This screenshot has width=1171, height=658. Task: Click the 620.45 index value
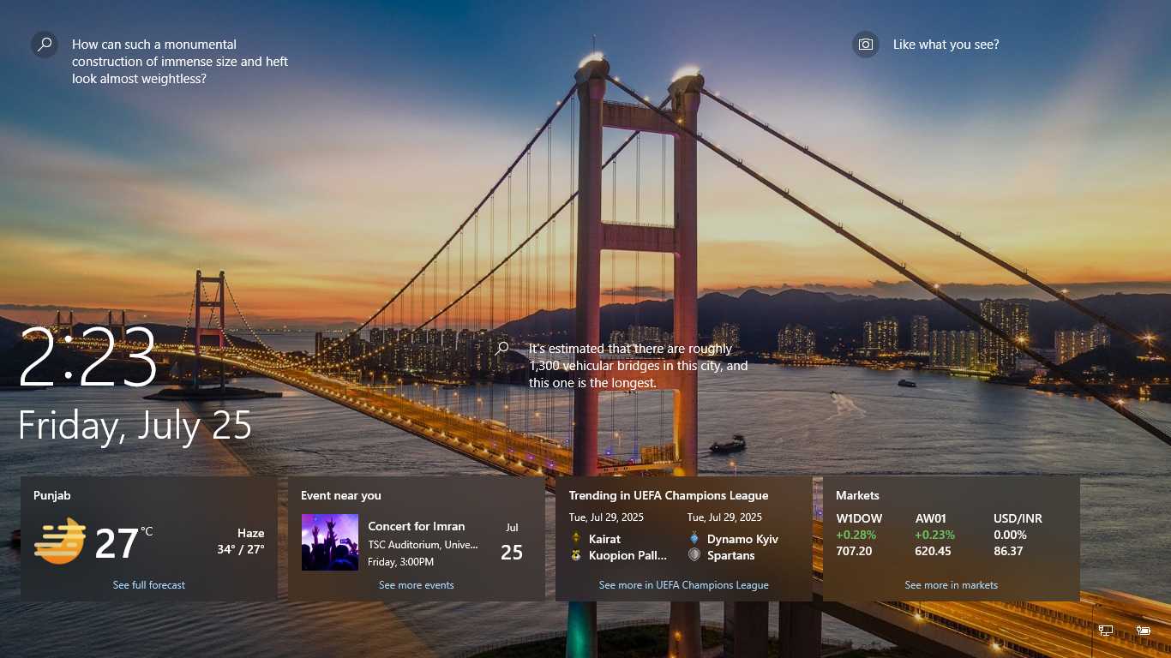(x=934, y=551)
